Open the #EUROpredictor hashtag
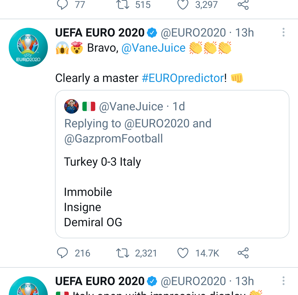Viewport: 298px width, 295px height. coord(183,78)
